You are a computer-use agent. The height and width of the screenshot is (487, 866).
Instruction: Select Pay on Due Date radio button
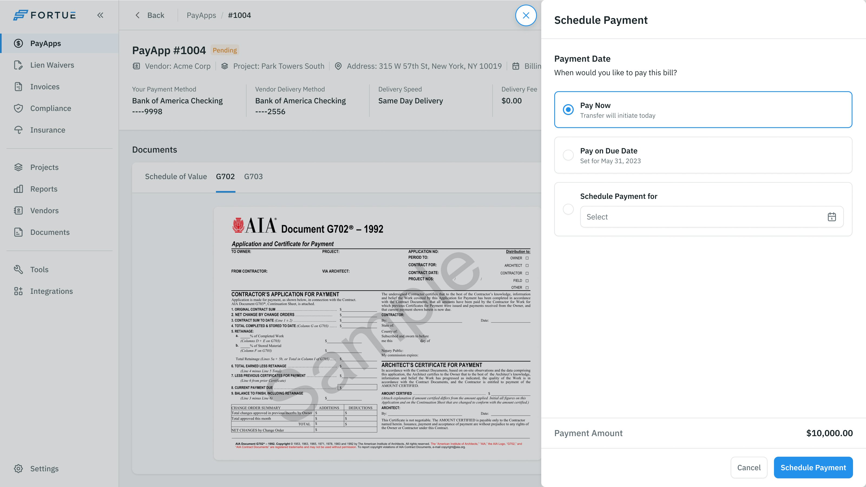568,155
